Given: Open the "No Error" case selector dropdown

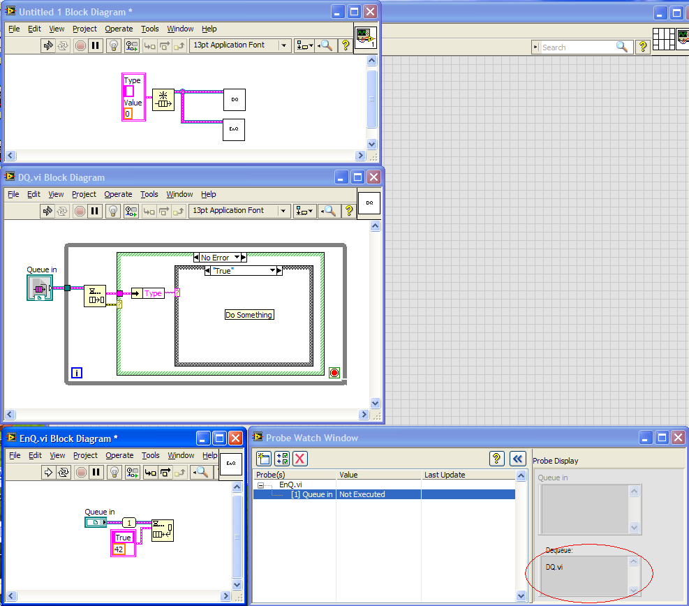Looking at the screenshot, I should 237,258.
